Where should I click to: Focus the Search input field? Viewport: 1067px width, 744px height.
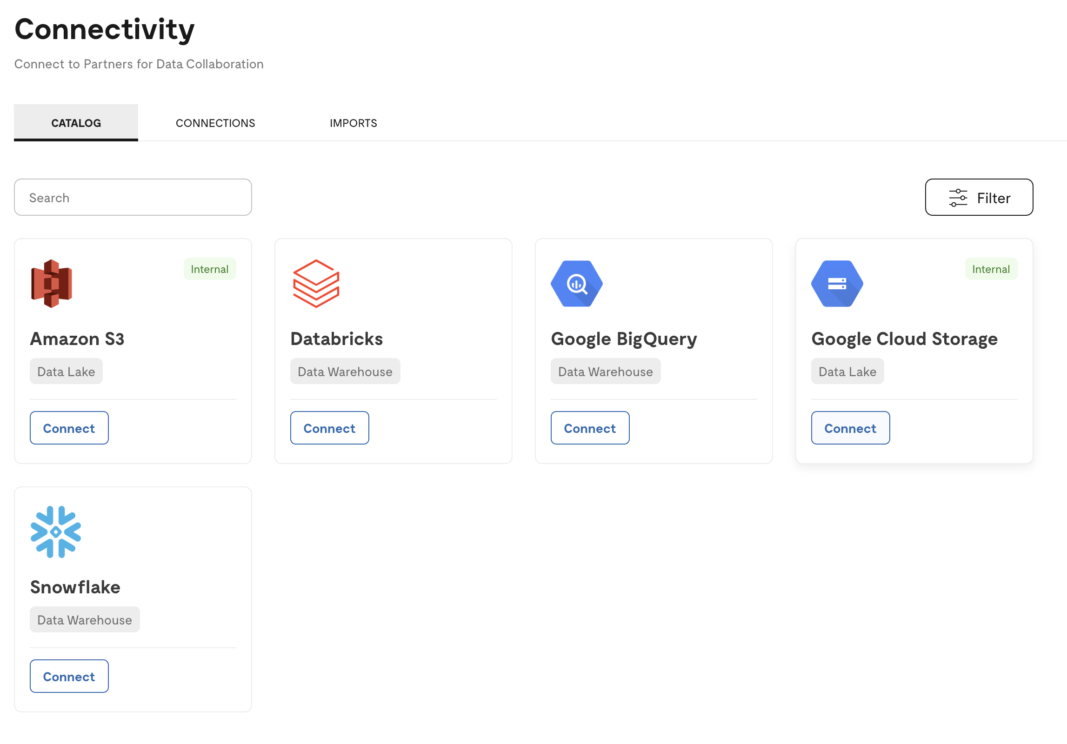[133, 198]
